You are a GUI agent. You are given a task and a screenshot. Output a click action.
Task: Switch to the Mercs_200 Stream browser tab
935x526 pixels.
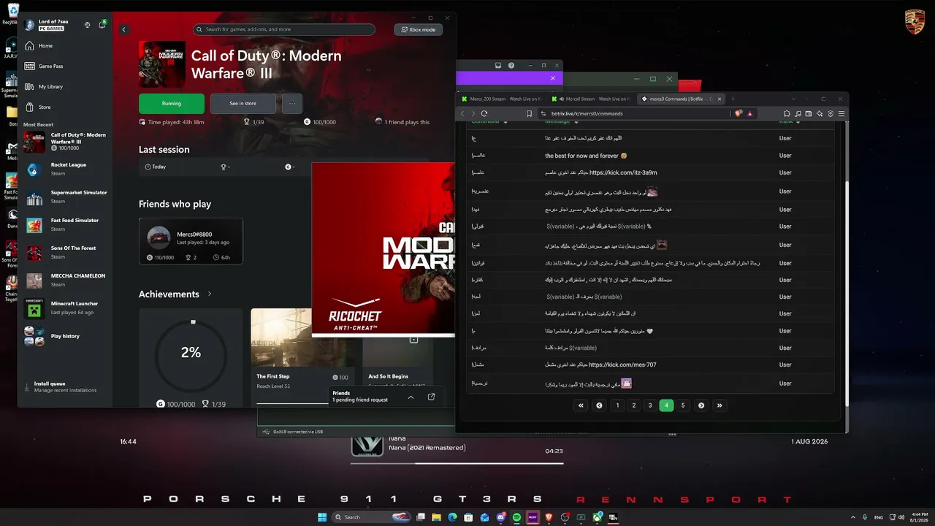(502, 99)
